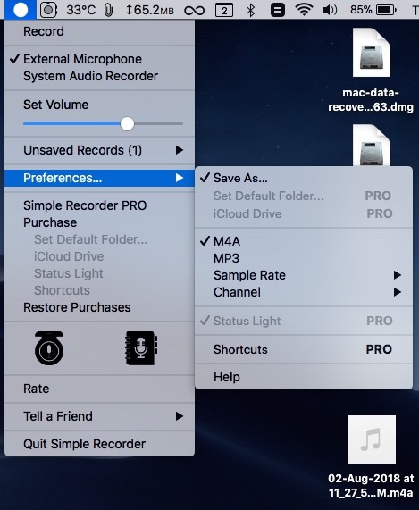This screenshot has width=419, height=510.
Task: Click Record to start recording
Action: [99, 31]
